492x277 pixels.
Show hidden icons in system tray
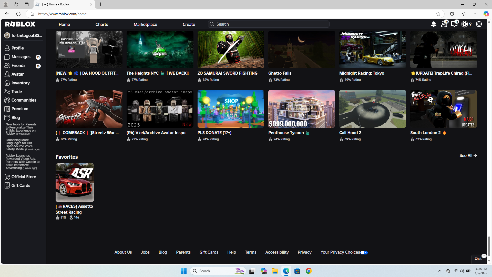[x=439, y=271]
